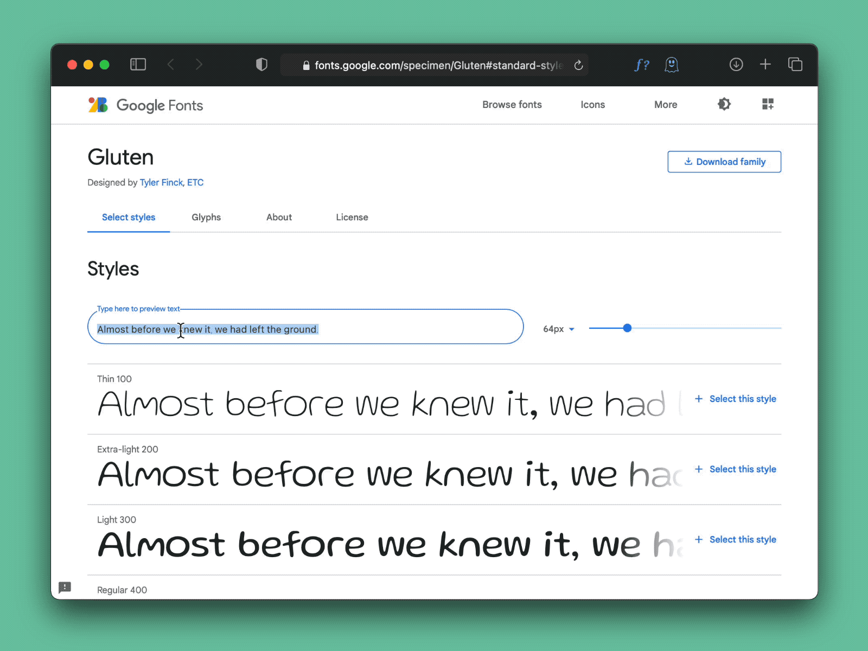Click the Styles heading
Image resolution: width=868 pixels, height=651 pixels.
pos(113,269)
